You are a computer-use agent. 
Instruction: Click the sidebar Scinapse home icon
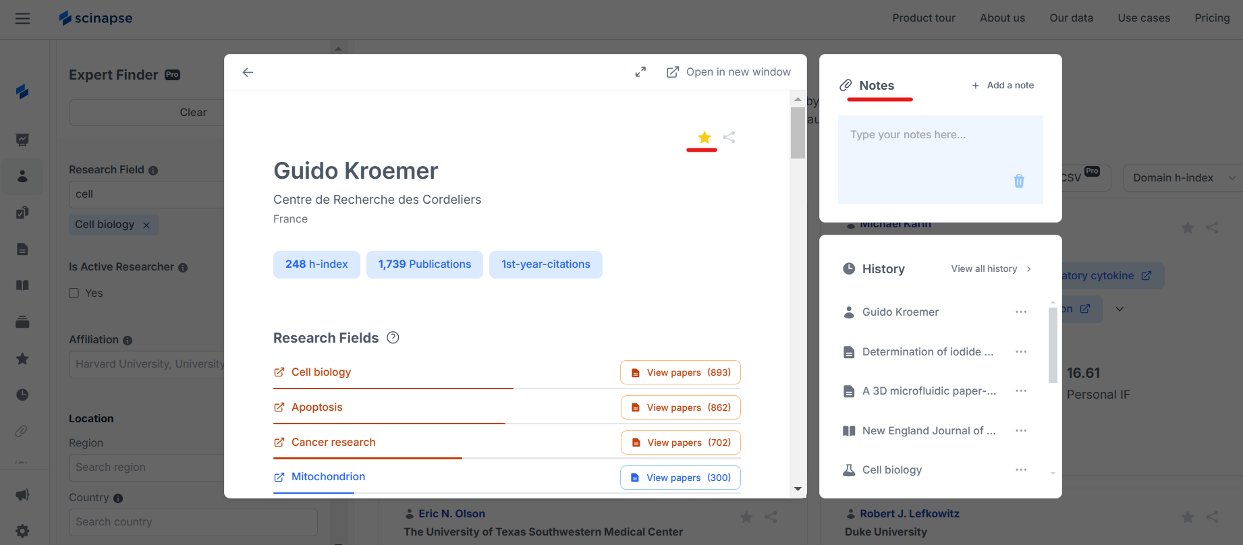22,91
